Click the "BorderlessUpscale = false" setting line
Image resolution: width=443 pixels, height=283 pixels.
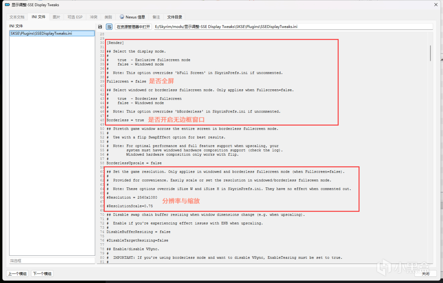(x=134, y=163)
